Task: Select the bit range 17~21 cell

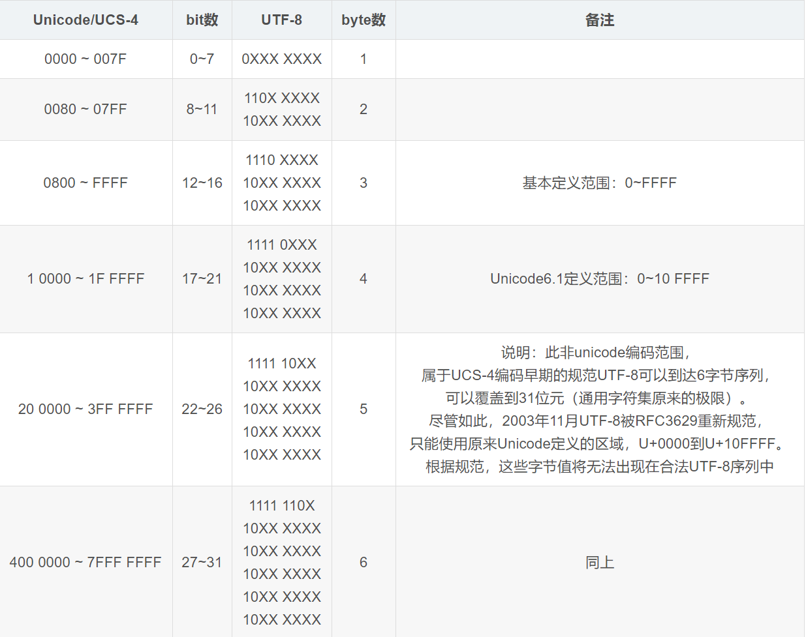Action: point(202,278)
